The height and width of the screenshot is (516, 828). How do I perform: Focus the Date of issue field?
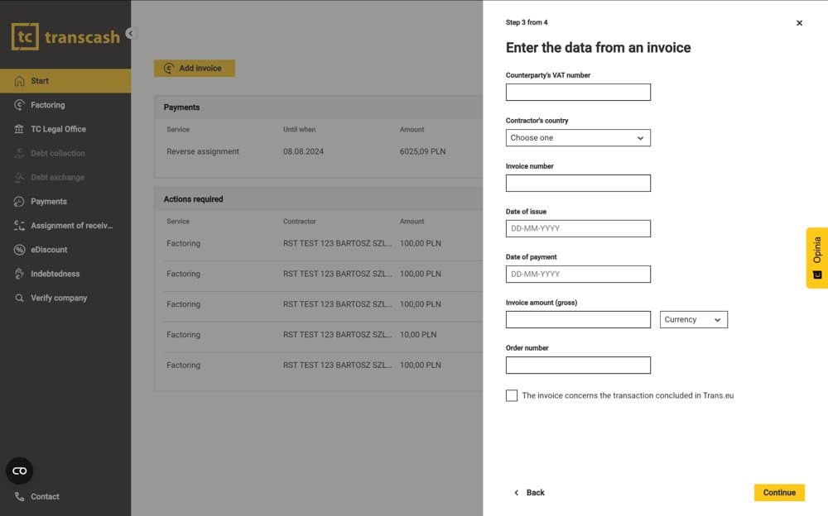click(x=578, y=228)
